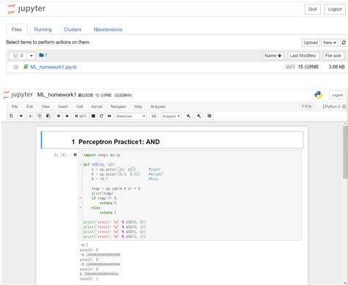This screenshot has width=348, height=285.
Task: Switch to the Running tab
Action: 43,29
